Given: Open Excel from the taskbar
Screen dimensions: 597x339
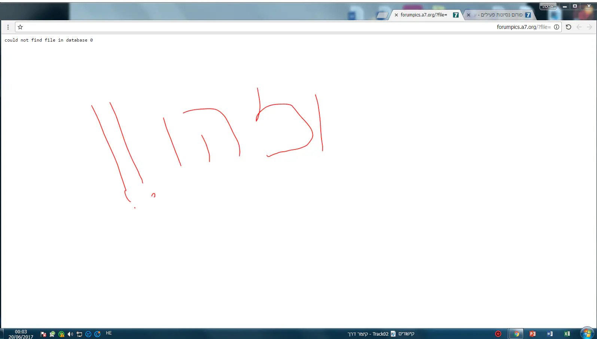Looking at the screenshot, I should click(567, 334).
